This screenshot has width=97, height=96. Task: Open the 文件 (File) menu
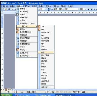pyautogui.click(x=5, y=6)
